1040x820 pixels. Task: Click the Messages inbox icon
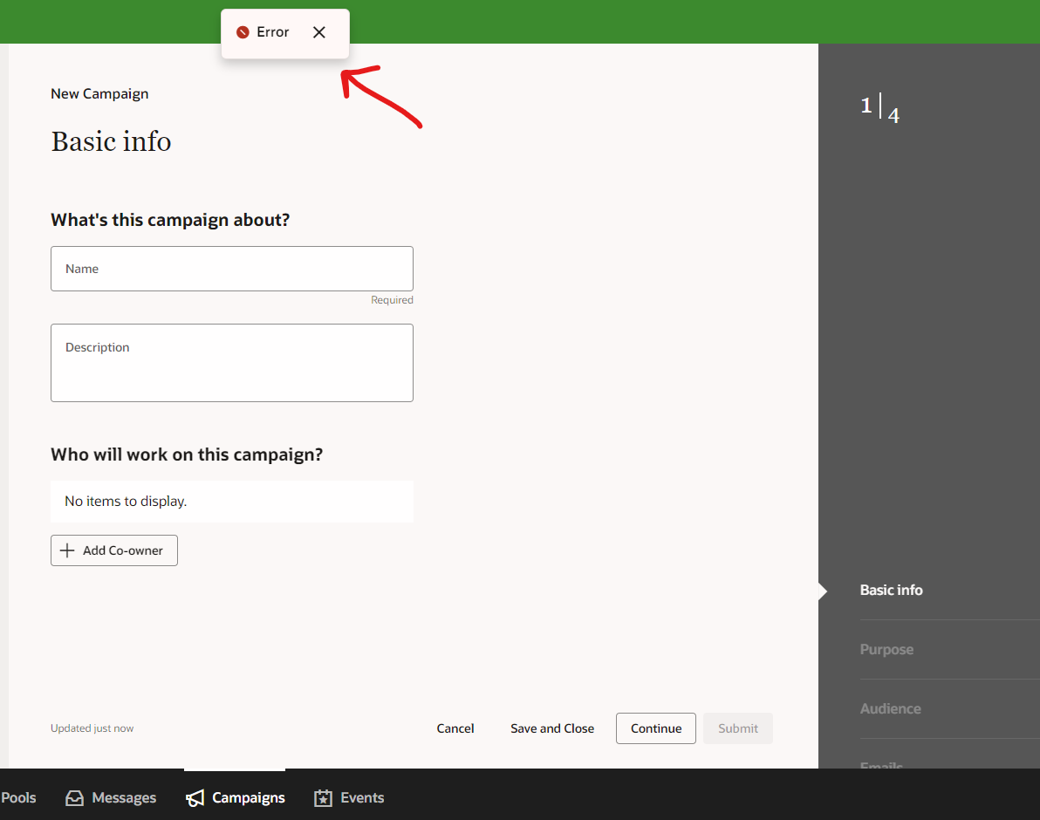point(74,797)
